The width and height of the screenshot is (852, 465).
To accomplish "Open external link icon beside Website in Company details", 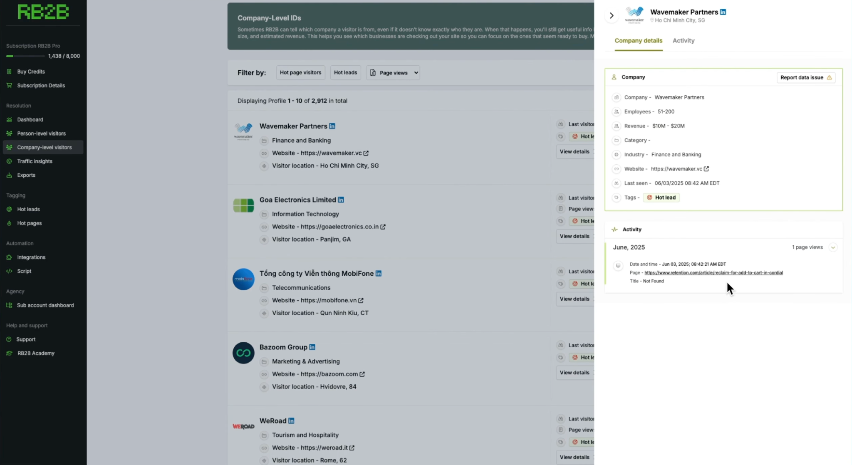I will point(706,169).
